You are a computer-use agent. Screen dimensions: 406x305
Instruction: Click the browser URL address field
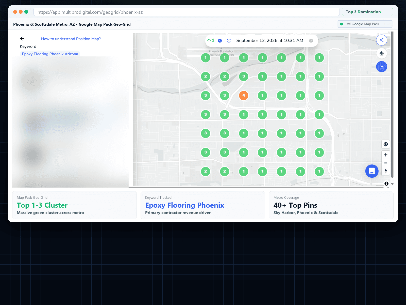click(187, 12)
